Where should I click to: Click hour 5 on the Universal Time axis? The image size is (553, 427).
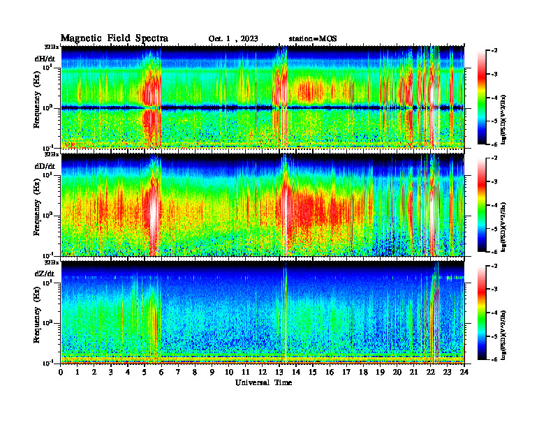tap(145, 373)
